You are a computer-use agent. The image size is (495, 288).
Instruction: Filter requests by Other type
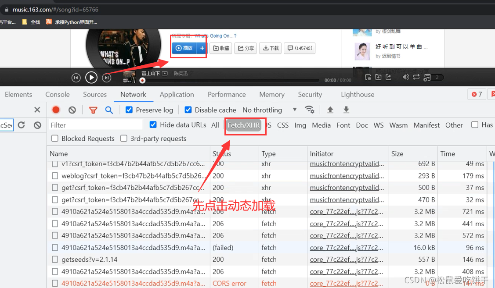point(454,125)
